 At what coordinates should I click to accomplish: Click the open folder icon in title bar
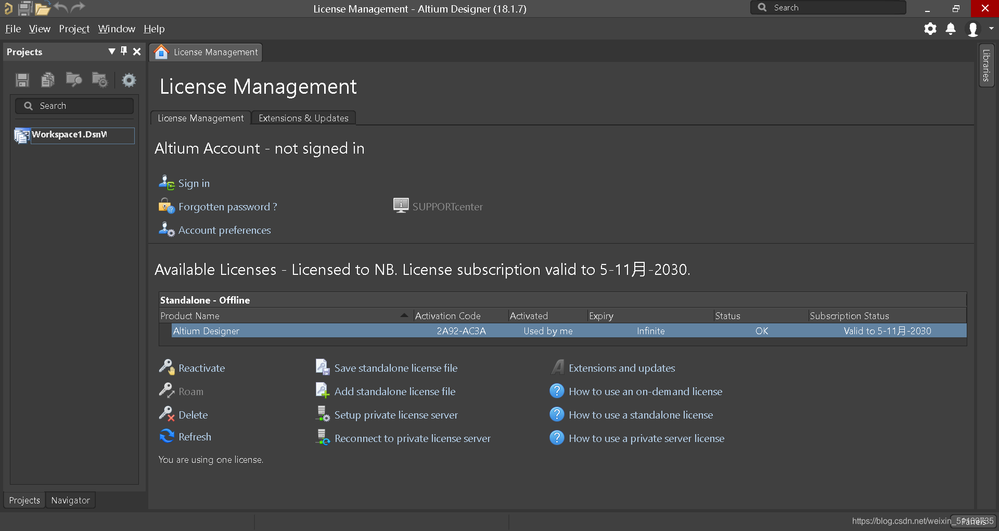(42, 8)
